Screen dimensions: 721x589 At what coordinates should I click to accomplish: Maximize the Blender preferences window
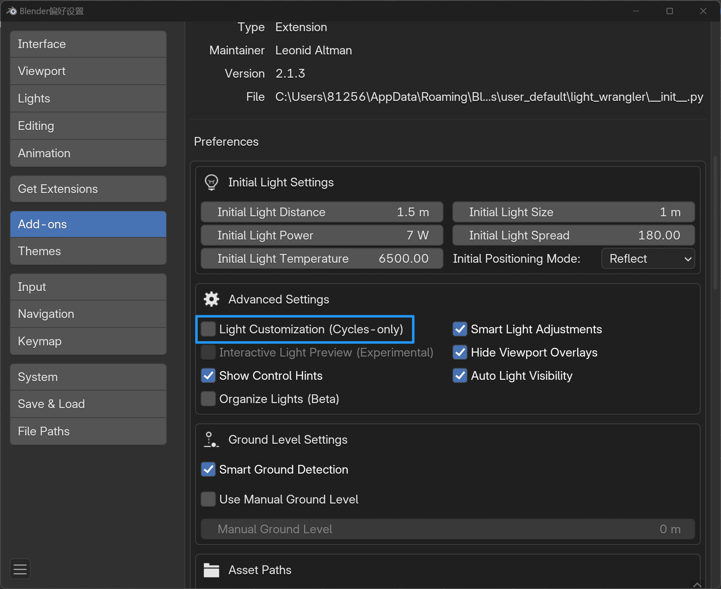pyautogui.click(x=669, y=11)
